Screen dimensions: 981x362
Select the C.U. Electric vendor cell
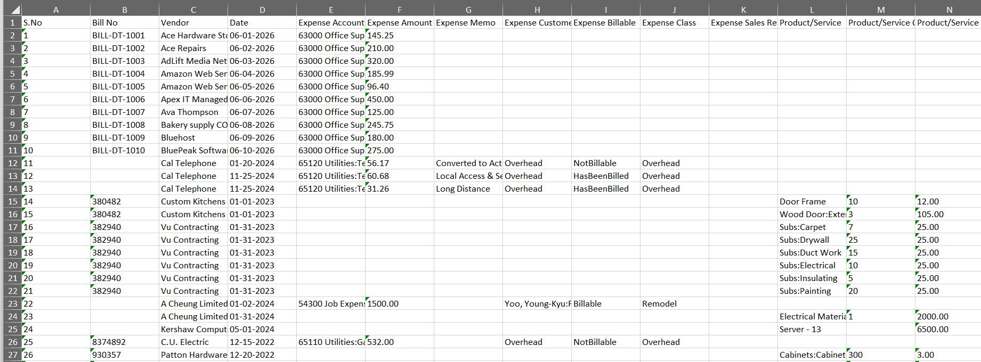pos(193,342)
